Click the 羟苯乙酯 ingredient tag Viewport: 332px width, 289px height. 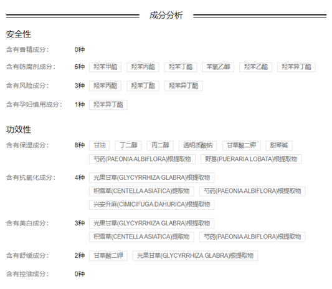(x=256, y=67)
